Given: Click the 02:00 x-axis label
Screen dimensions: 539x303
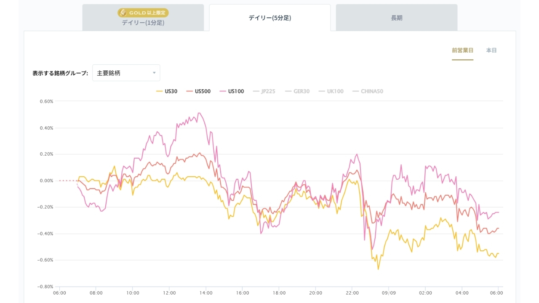Looking at the screenshot, I should click(425, 293).
